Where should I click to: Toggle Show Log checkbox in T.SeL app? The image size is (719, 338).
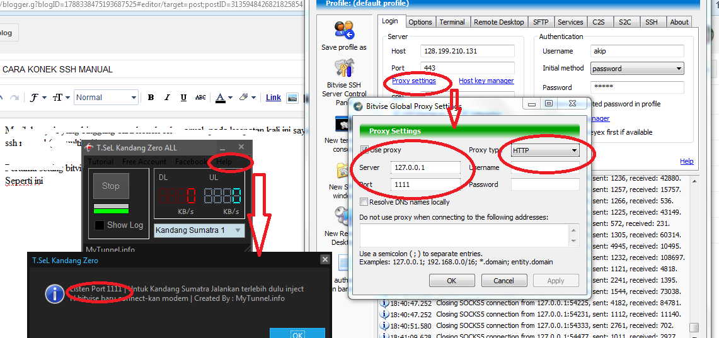pos(99,225)
